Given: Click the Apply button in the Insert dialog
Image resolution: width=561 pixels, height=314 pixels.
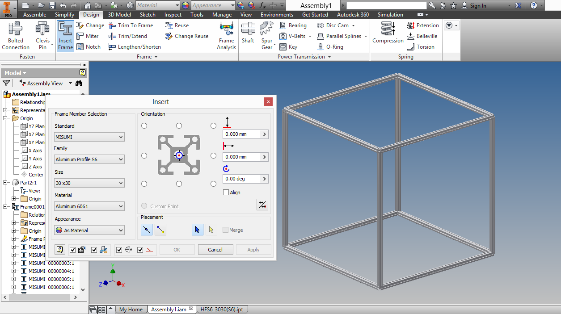Looking at the screenshot, I should click(x=253, y=249).
